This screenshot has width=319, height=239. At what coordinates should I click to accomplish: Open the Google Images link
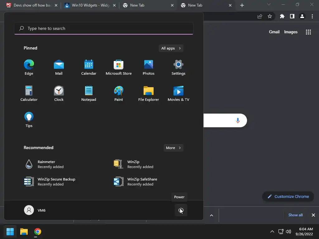click(291, 32)
